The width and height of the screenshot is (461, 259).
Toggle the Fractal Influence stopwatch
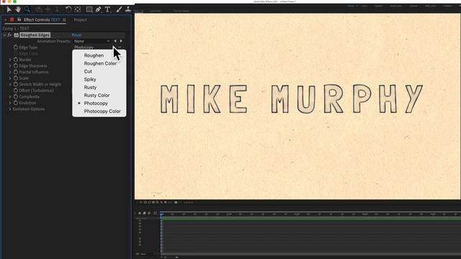16,72
